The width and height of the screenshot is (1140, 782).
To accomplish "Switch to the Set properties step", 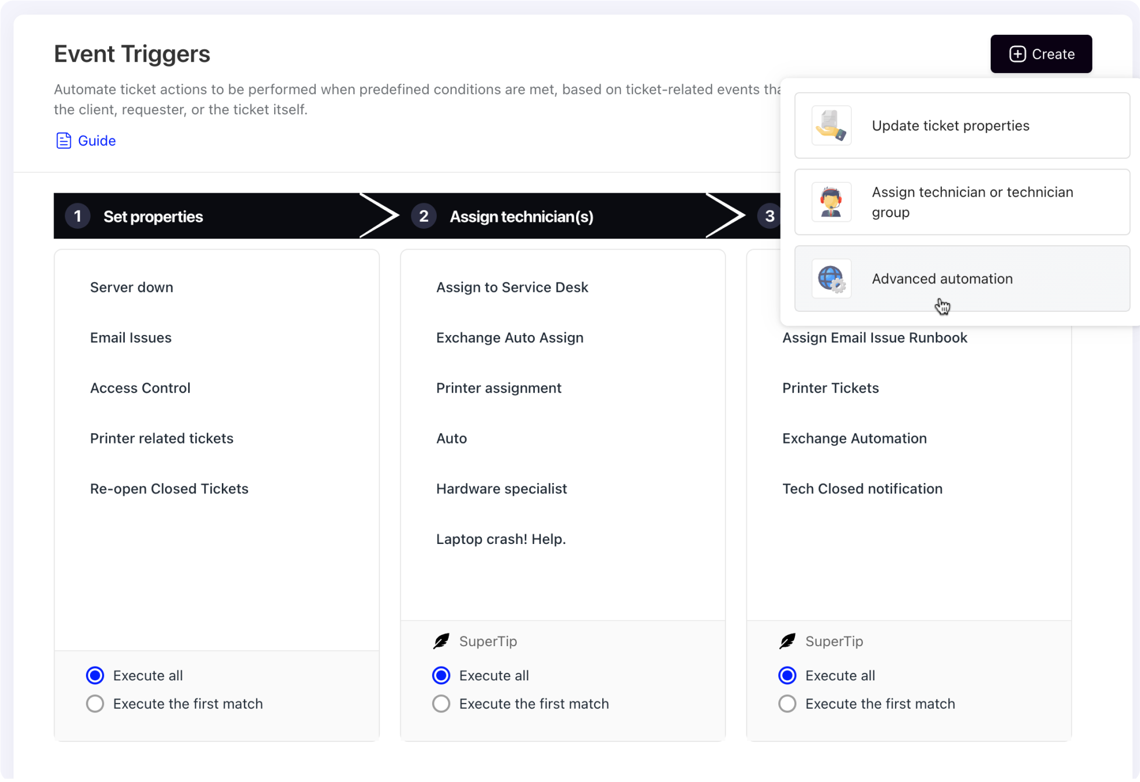I will point(153,215).
